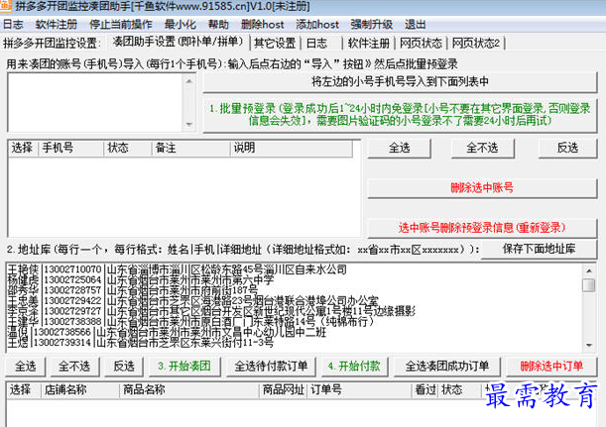
Task: Click 选择 column header in account list
Action: click(23, 148)
